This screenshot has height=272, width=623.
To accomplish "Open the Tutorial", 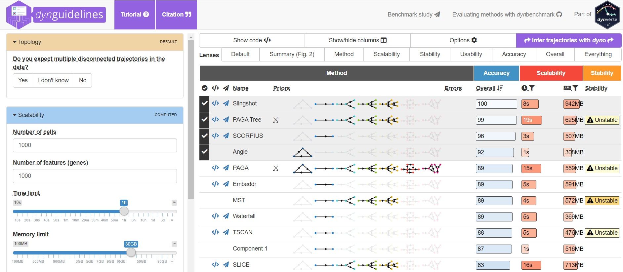I will (x=135, y=15).
